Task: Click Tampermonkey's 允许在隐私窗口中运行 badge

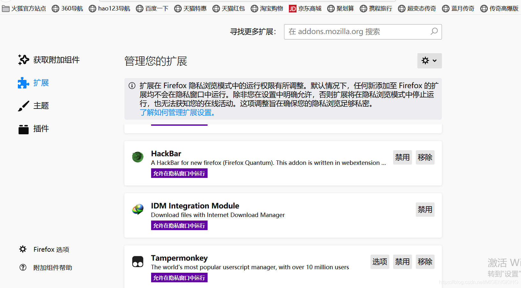Action: 179,278
